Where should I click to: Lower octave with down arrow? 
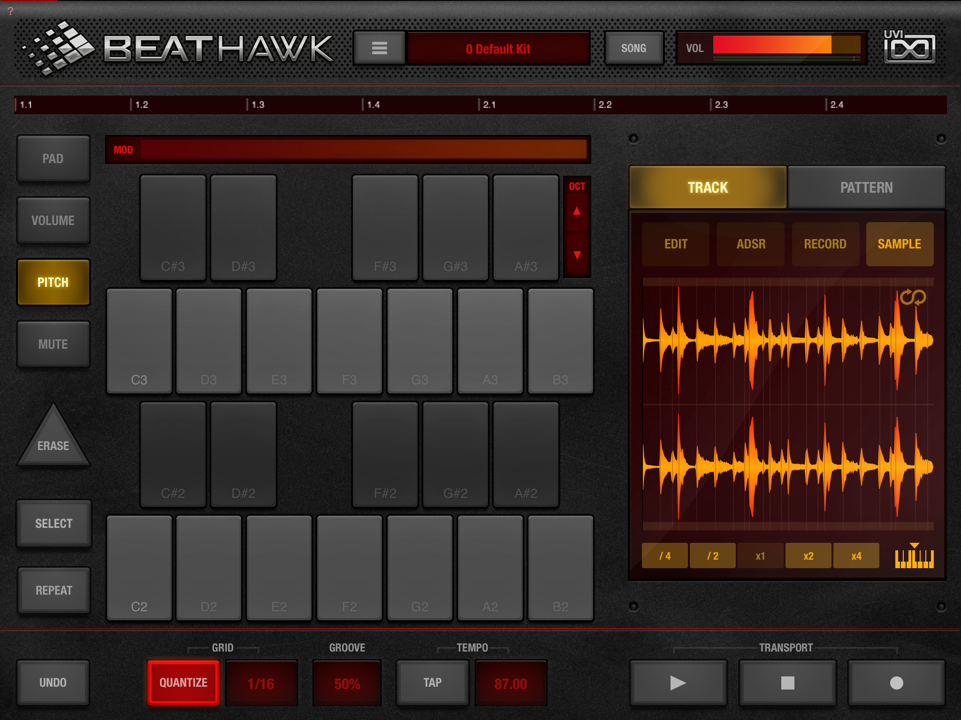(x=577, y=255)
